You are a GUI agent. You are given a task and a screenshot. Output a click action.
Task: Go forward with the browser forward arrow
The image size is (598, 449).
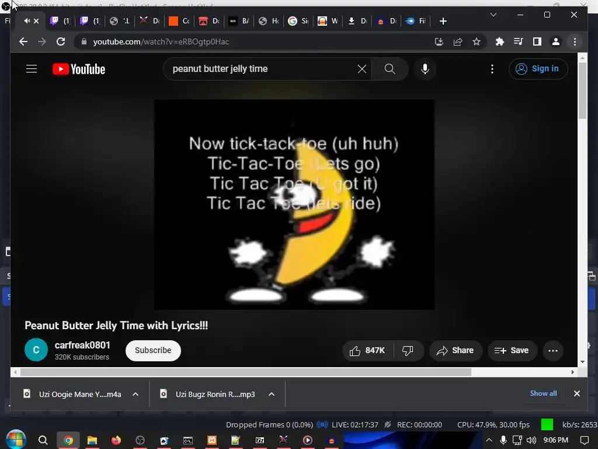42,42
